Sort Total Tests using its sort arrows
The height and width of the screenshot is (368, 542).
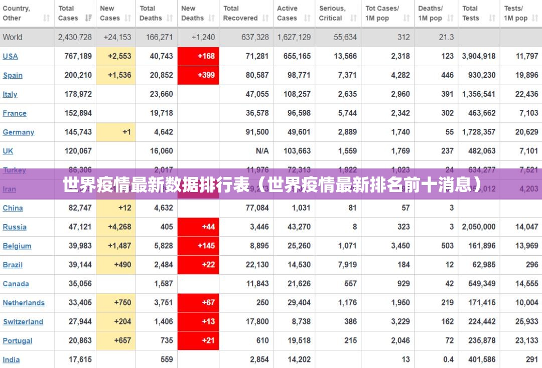(492, 18)
